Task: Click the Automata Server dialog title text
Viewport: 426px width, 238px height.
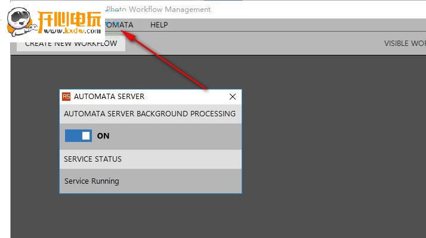Action: click(x=109, y=97)
